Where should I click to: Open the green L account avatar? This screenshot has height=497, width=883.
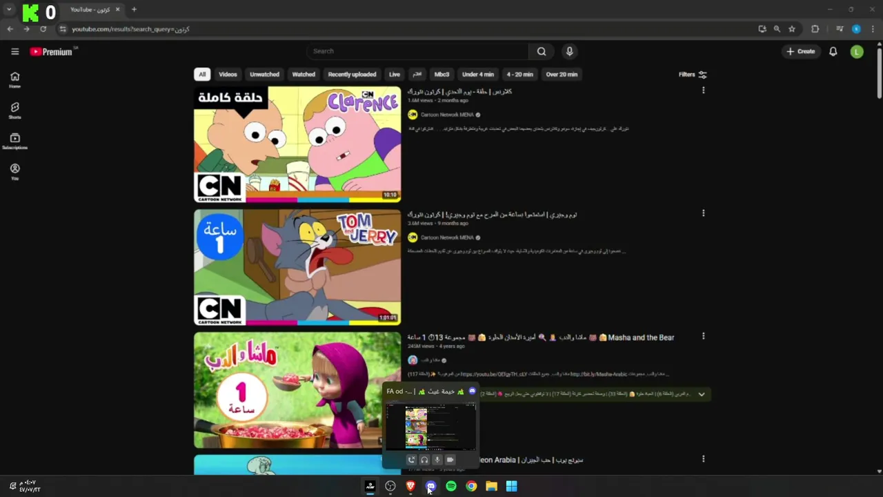pyautogui.click(x=857, y=51)
